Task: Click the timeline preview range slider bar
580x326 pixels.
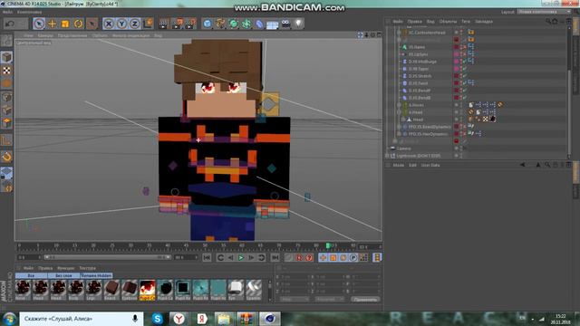Action: 108,257
